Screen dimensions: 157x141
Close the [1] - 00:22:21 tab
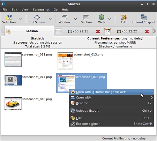coord(98,31)
